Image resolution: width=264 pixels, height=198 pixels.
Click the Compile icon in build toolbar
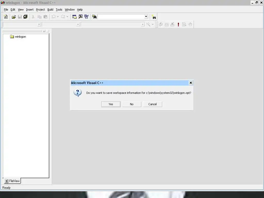coord(161,24)
